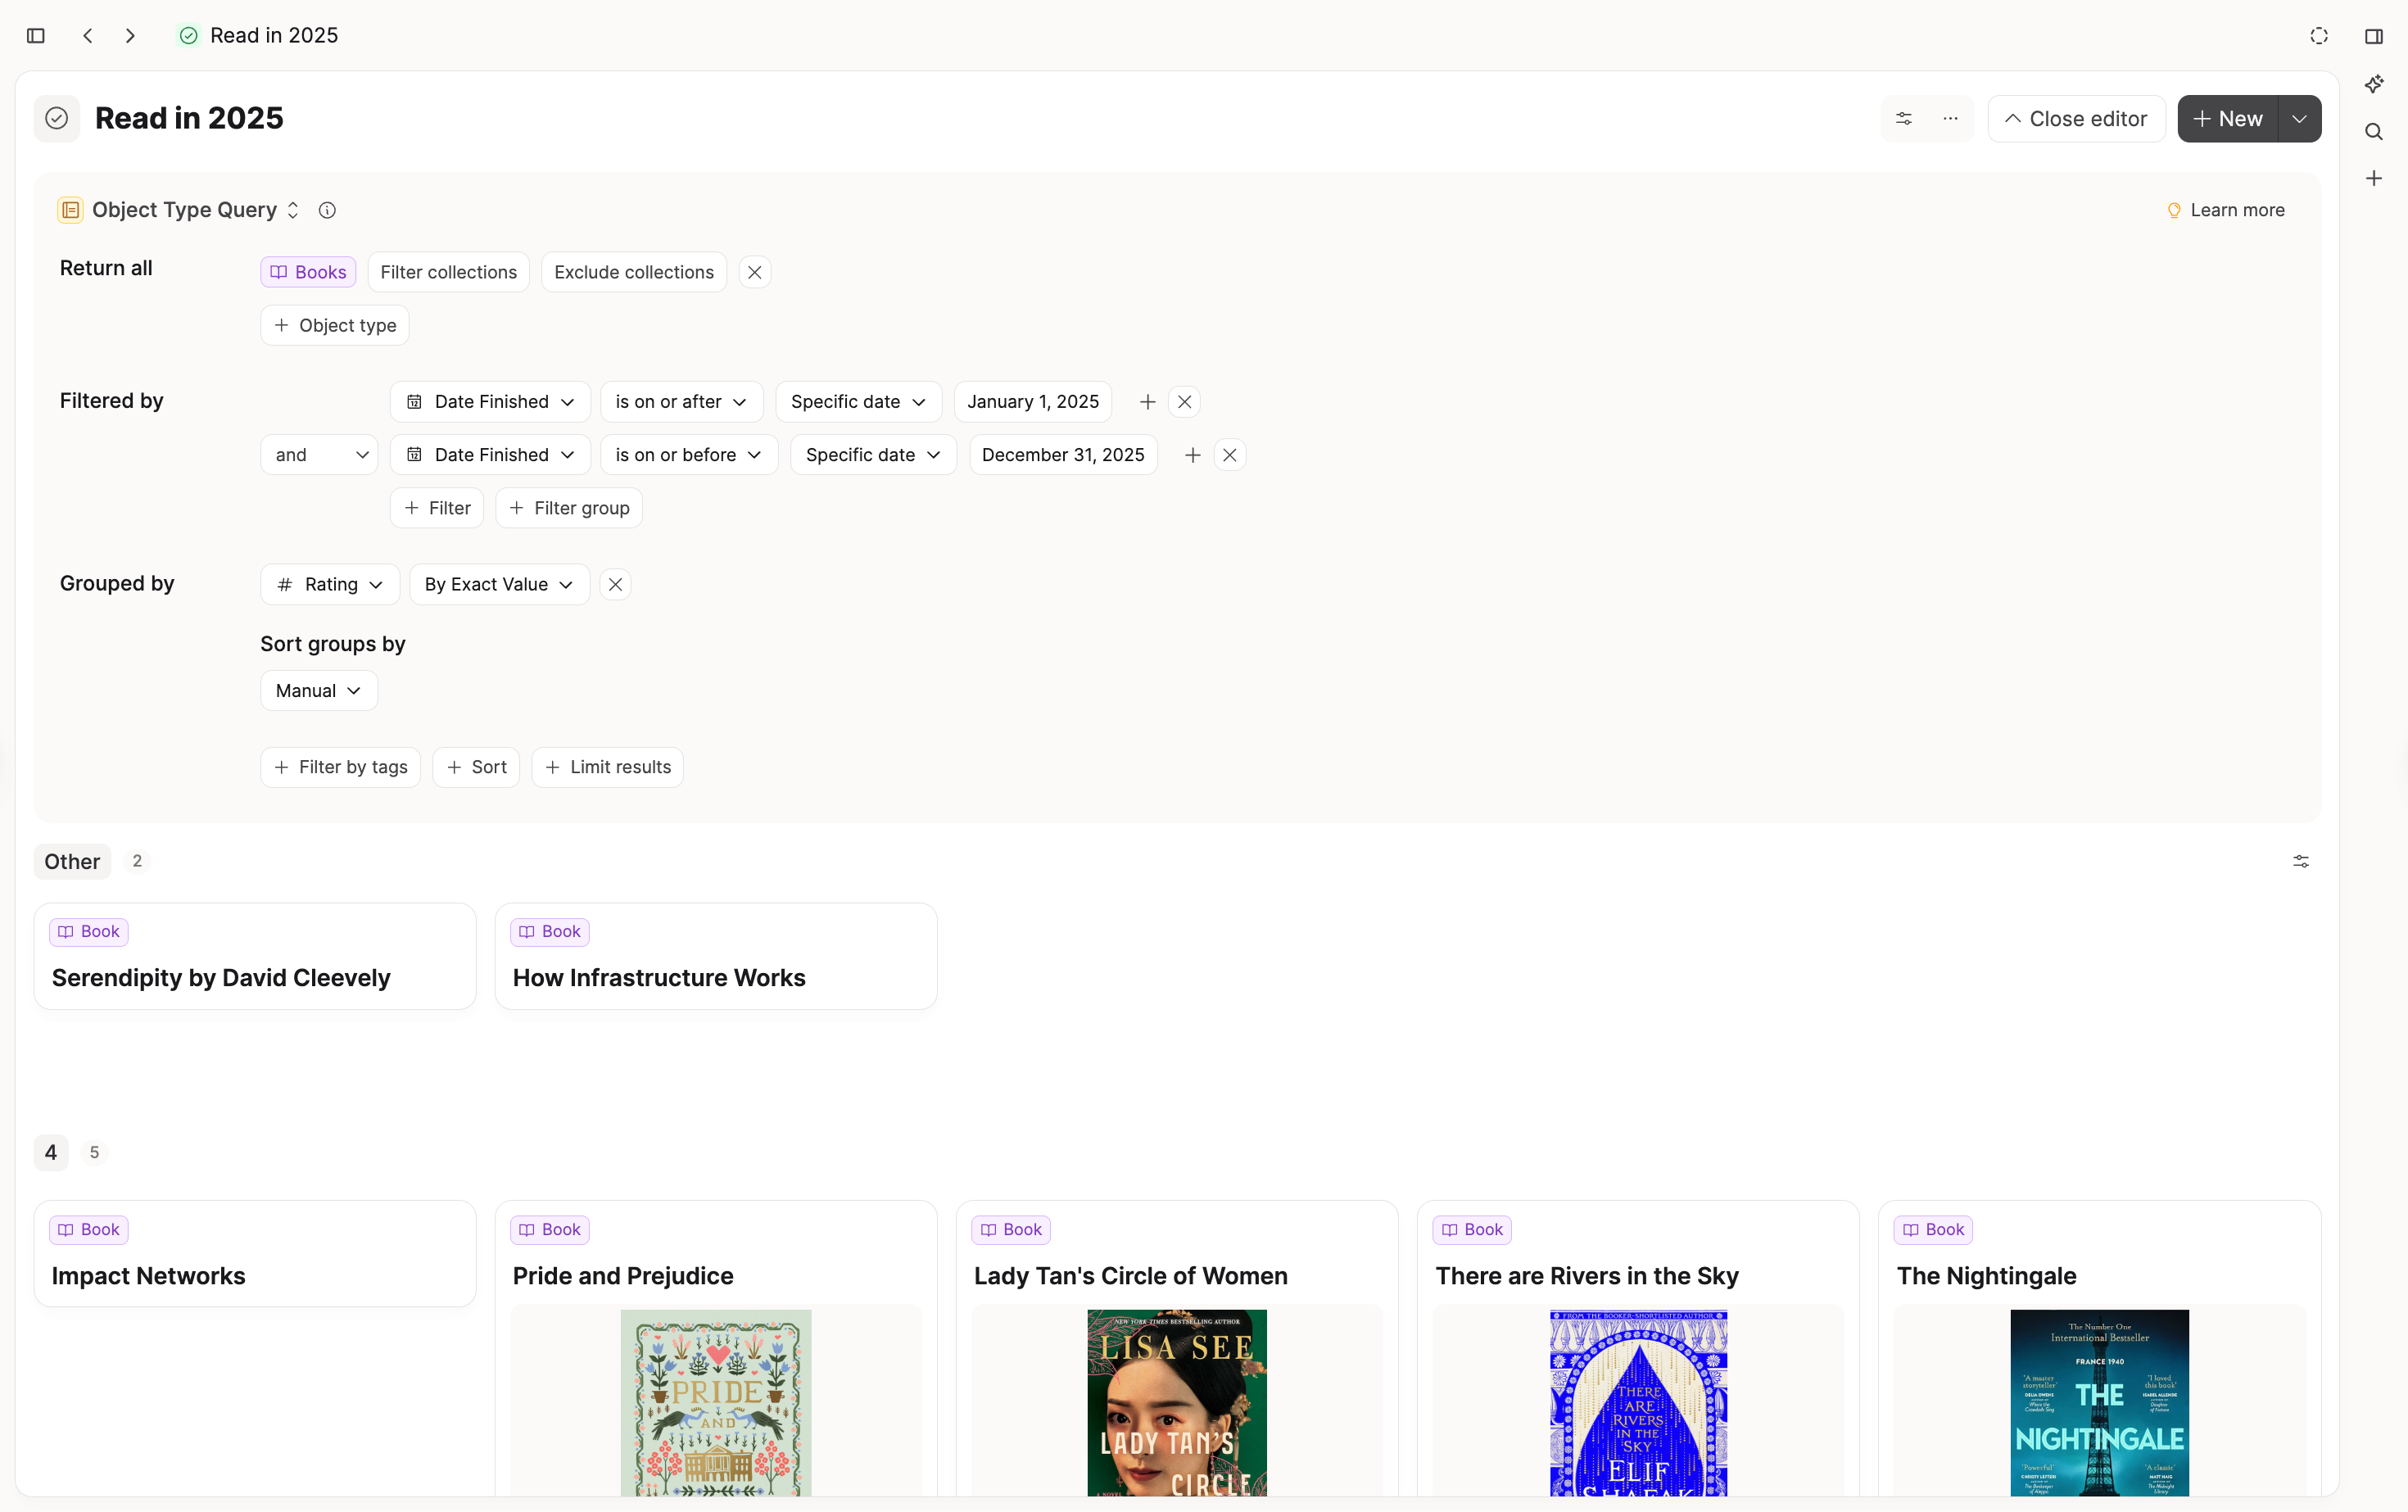Delete the December 31, 2025 filter

[1230, 455]
